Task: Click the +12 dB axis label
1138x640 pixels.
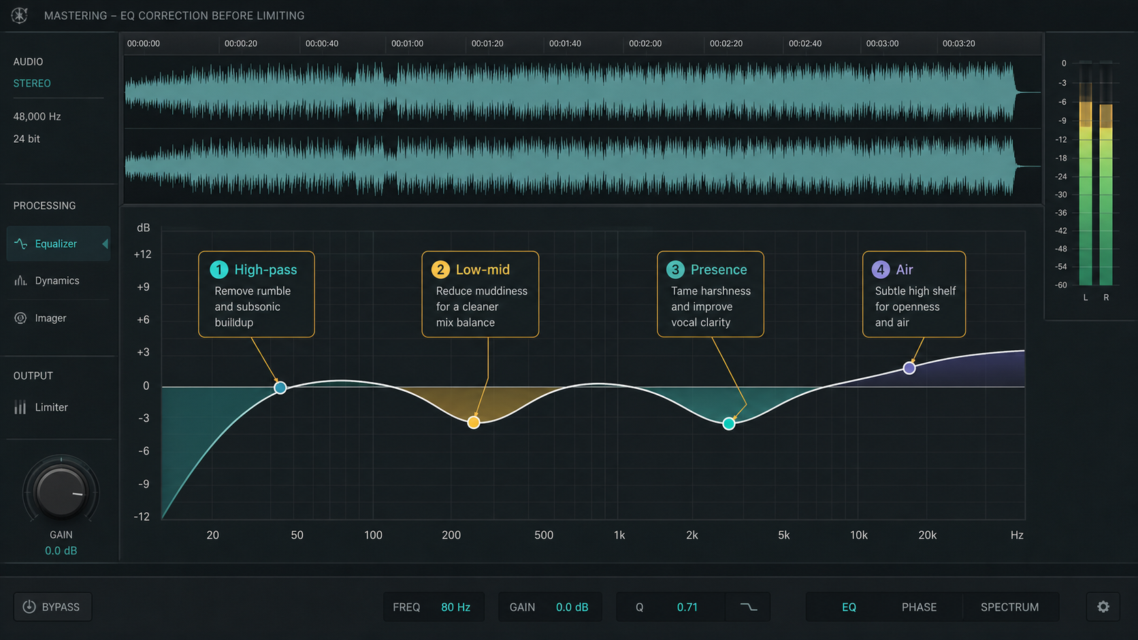Action: coord(143,254)
